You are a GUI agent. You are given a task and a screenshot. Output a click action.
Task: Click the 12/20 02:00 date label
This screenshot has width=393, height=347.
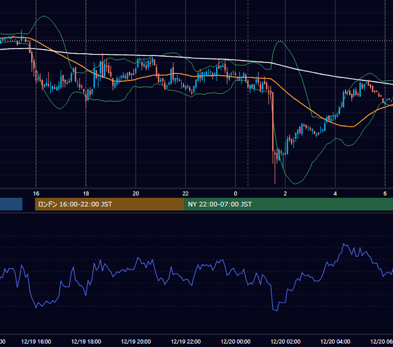(x=286, y=341)
